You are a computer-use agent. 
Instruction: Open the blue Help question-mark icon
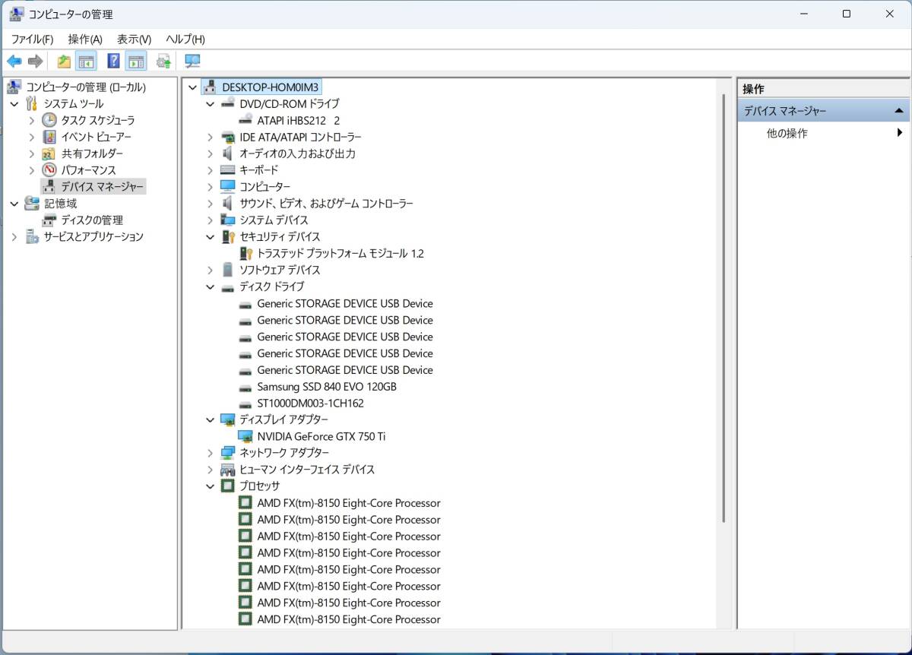pyautogui.click(x=113, y=62)
